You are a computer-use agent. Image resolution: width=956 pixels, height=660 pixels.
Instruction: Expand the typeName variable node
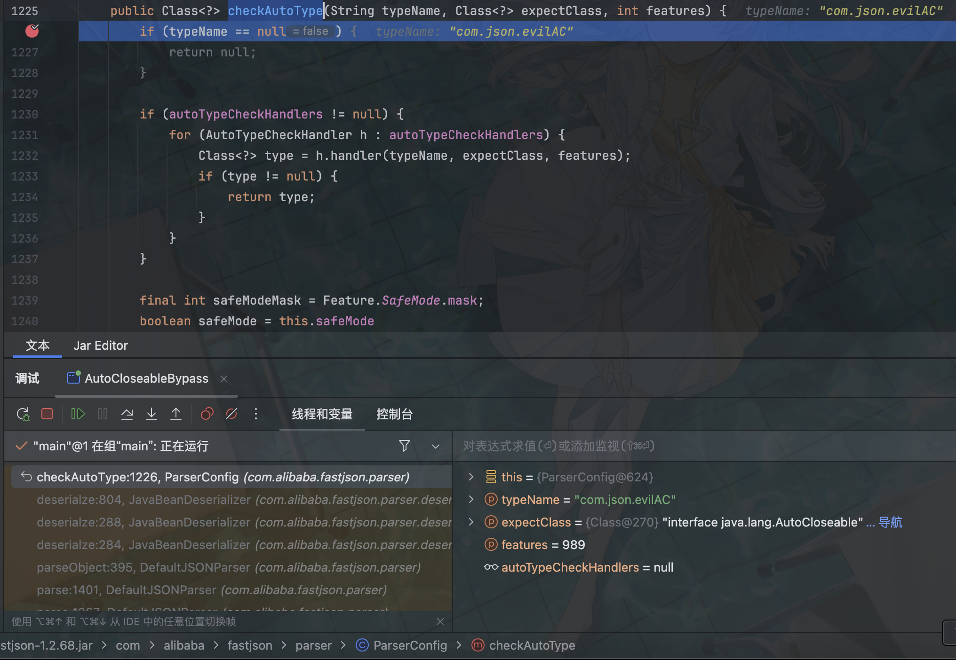point(471,499)
